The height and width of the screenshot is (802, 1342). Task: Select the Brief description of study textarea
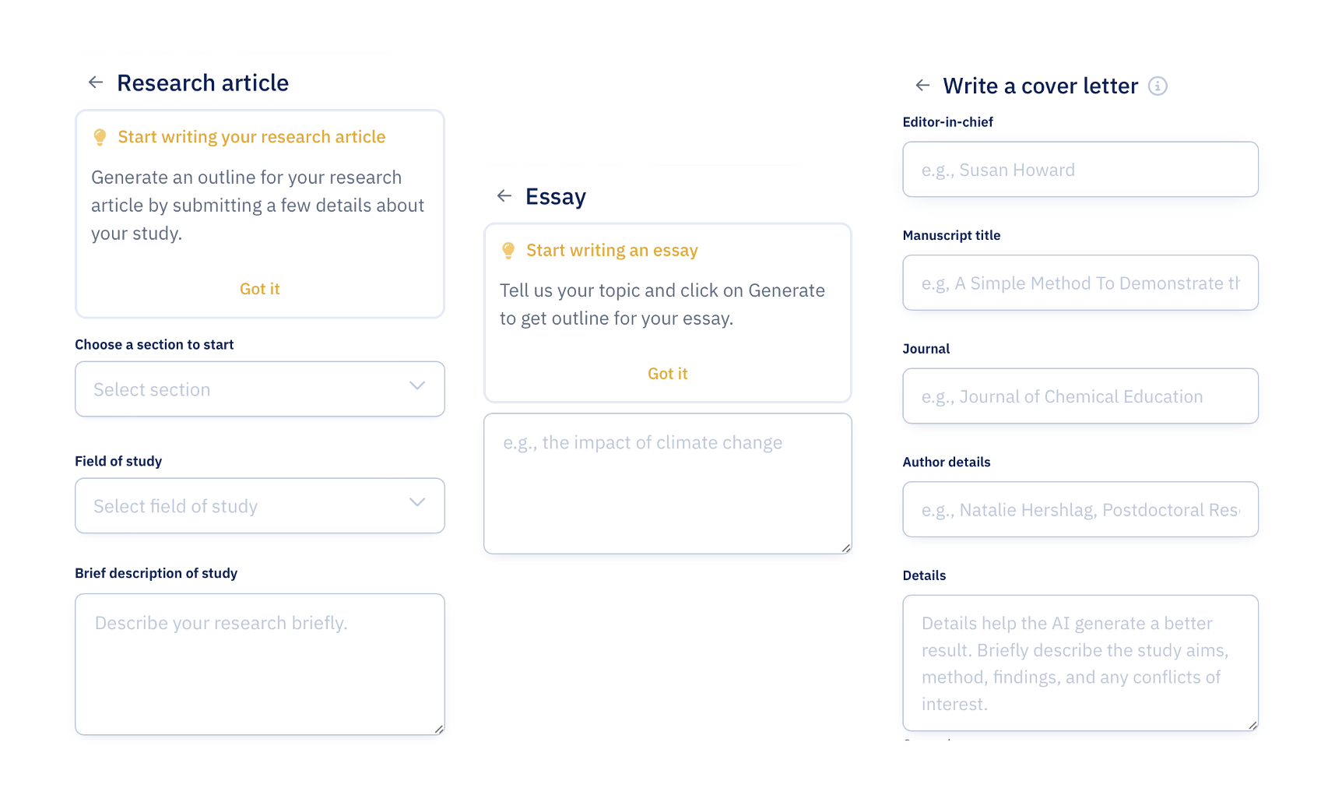click(x=259, y=662)
